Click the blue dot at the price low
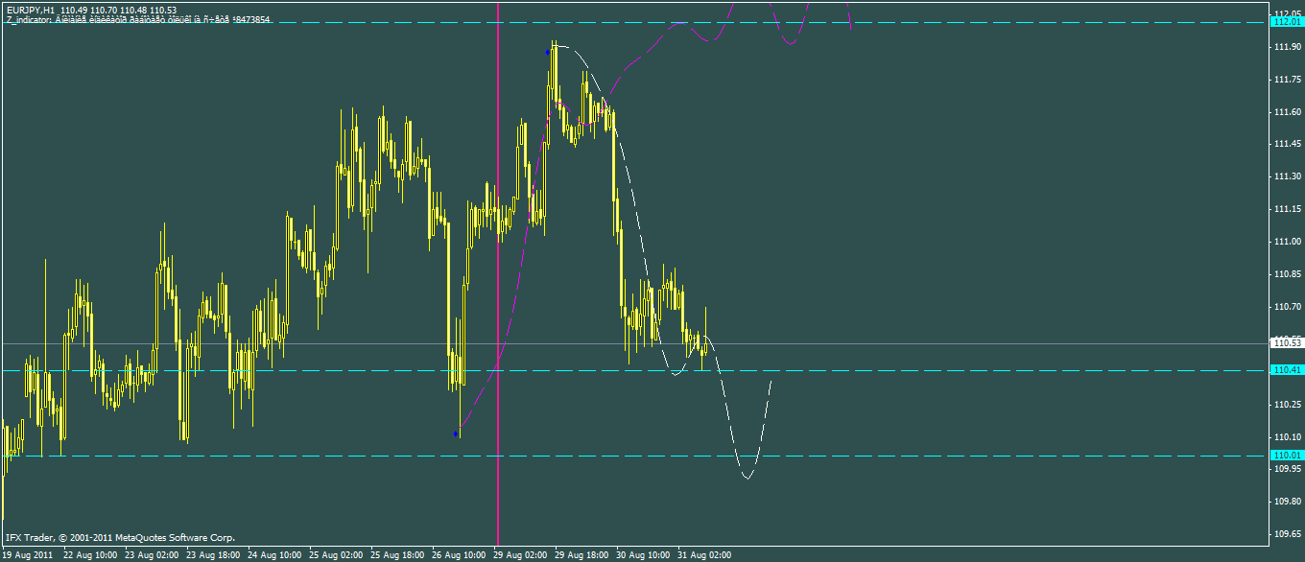The height and width of the screenshot is (562, 1305). tap(456, 434)
